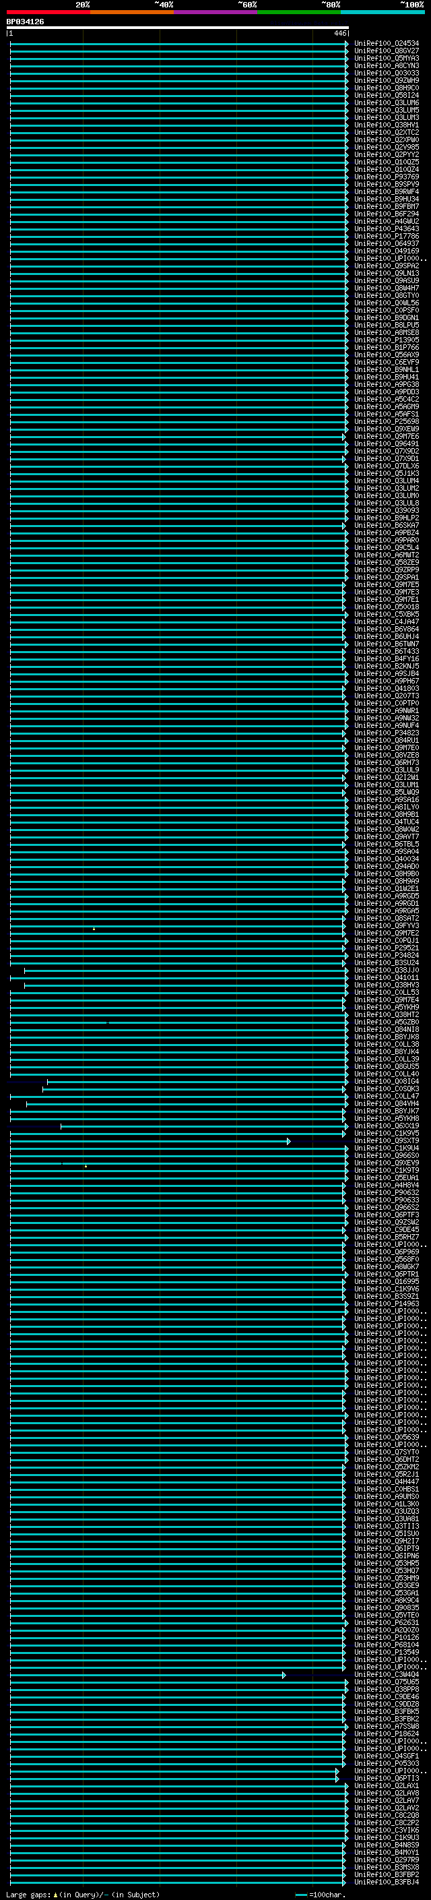Select hit label UniRef100_P29521
Screen dimensions: 431x1900
(387, 948)
